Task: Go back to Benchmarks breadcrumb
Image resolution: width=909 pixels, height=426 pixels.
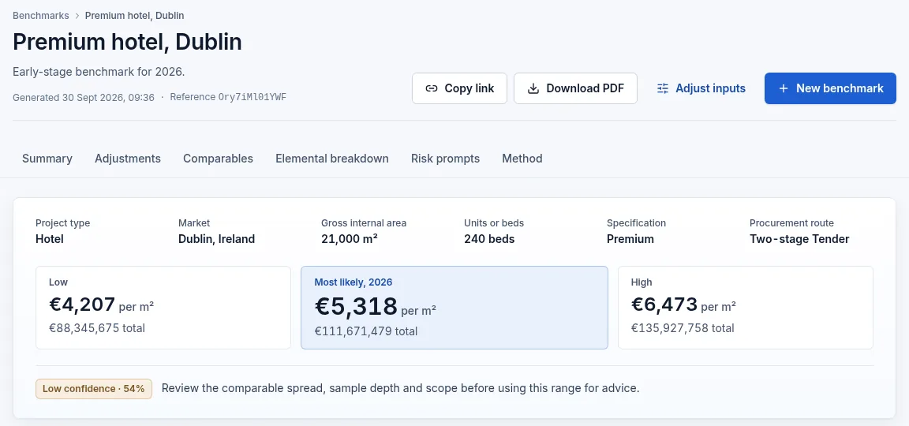Action: [40, 16]
